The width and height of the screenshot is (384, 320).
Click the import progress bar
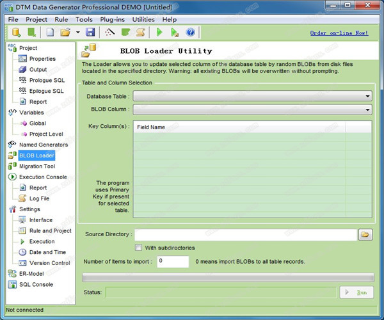(228, 277)
